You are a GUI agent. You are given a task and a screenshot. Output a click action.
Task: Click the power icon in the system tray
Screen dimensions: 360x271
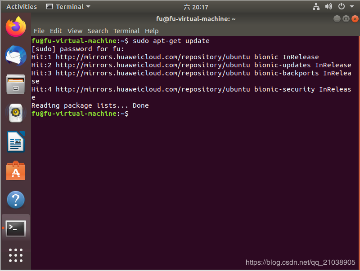click(x=340, y=6)
